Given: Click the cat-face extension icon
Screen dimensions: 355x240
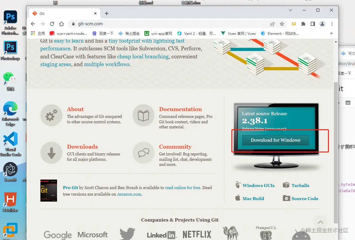Looking at the screenshot, I should 294,24.
